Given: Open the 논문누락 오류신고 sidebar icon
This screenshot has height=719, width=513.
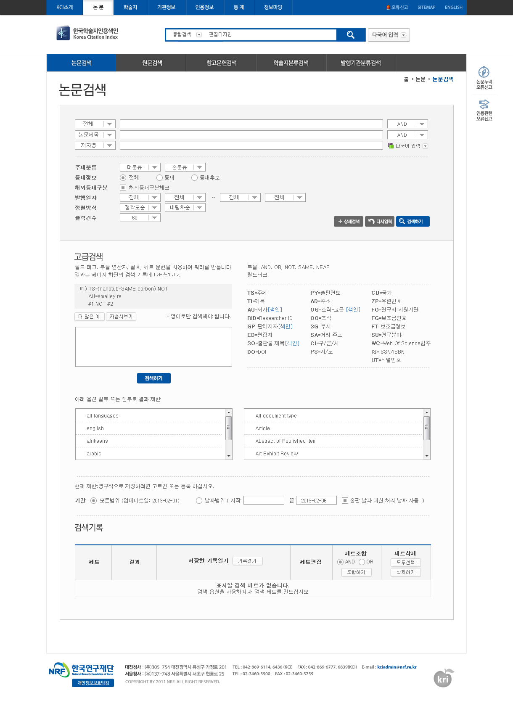Looking at the screenshot, I should [484, 78].
